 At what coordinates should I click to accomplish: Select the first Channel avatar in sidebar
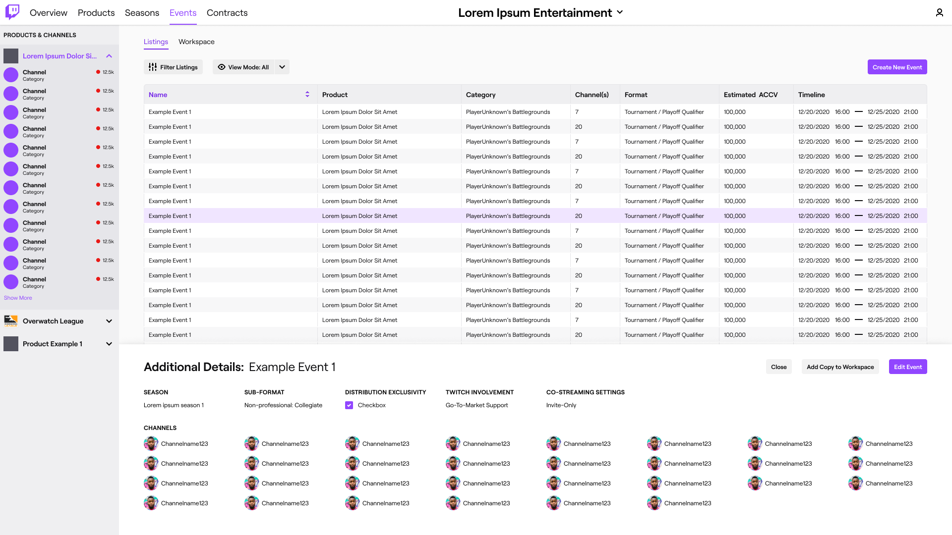pyautogui.click(x=10, y=74)
